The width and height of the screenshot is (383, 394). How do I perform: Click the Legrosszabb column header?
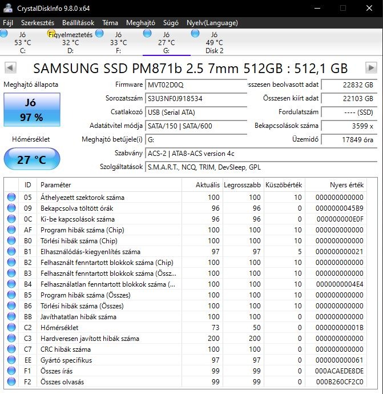pos(243,185)
